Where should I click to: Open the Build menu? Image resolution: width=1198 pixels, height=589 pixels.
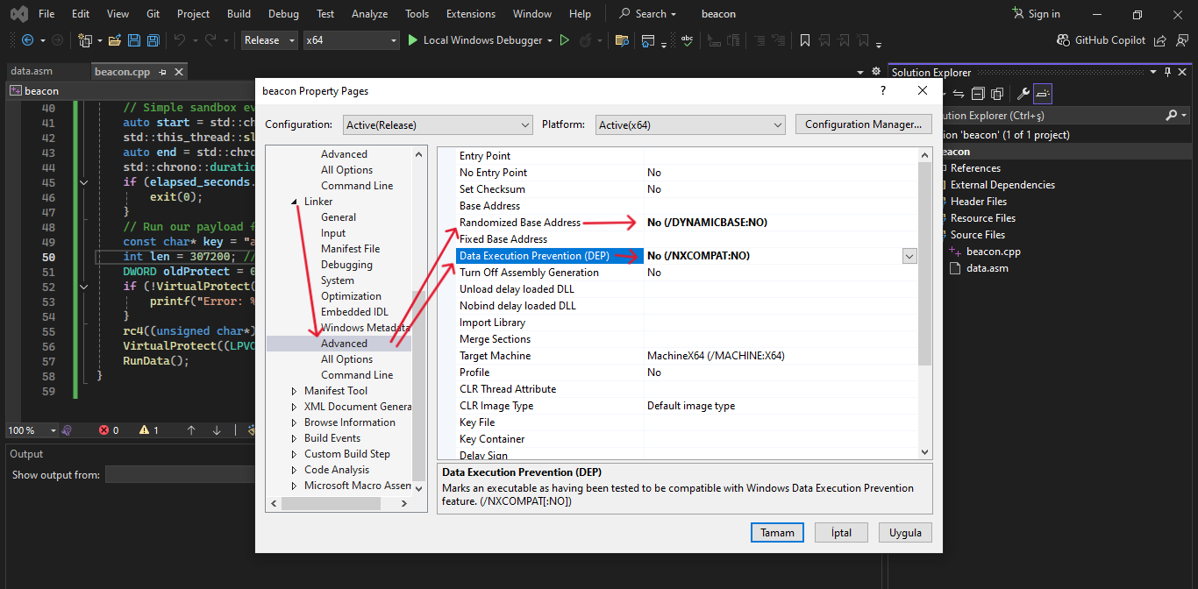click(x=239, y=14)
